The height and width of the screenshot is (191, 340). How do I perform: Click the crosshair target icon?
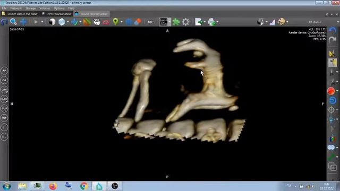point(331,110)
